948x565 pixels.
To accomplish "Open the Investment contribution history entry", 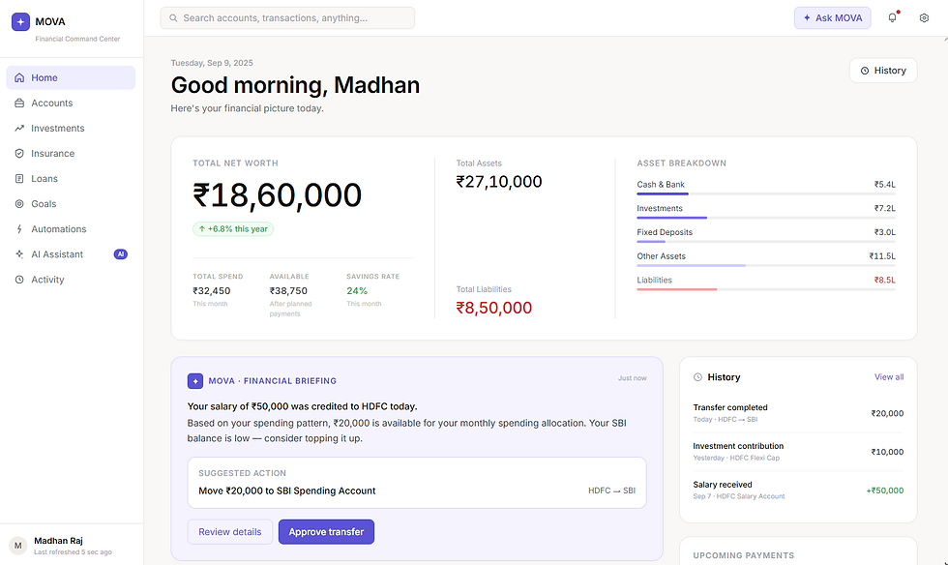I will [798, 452].
